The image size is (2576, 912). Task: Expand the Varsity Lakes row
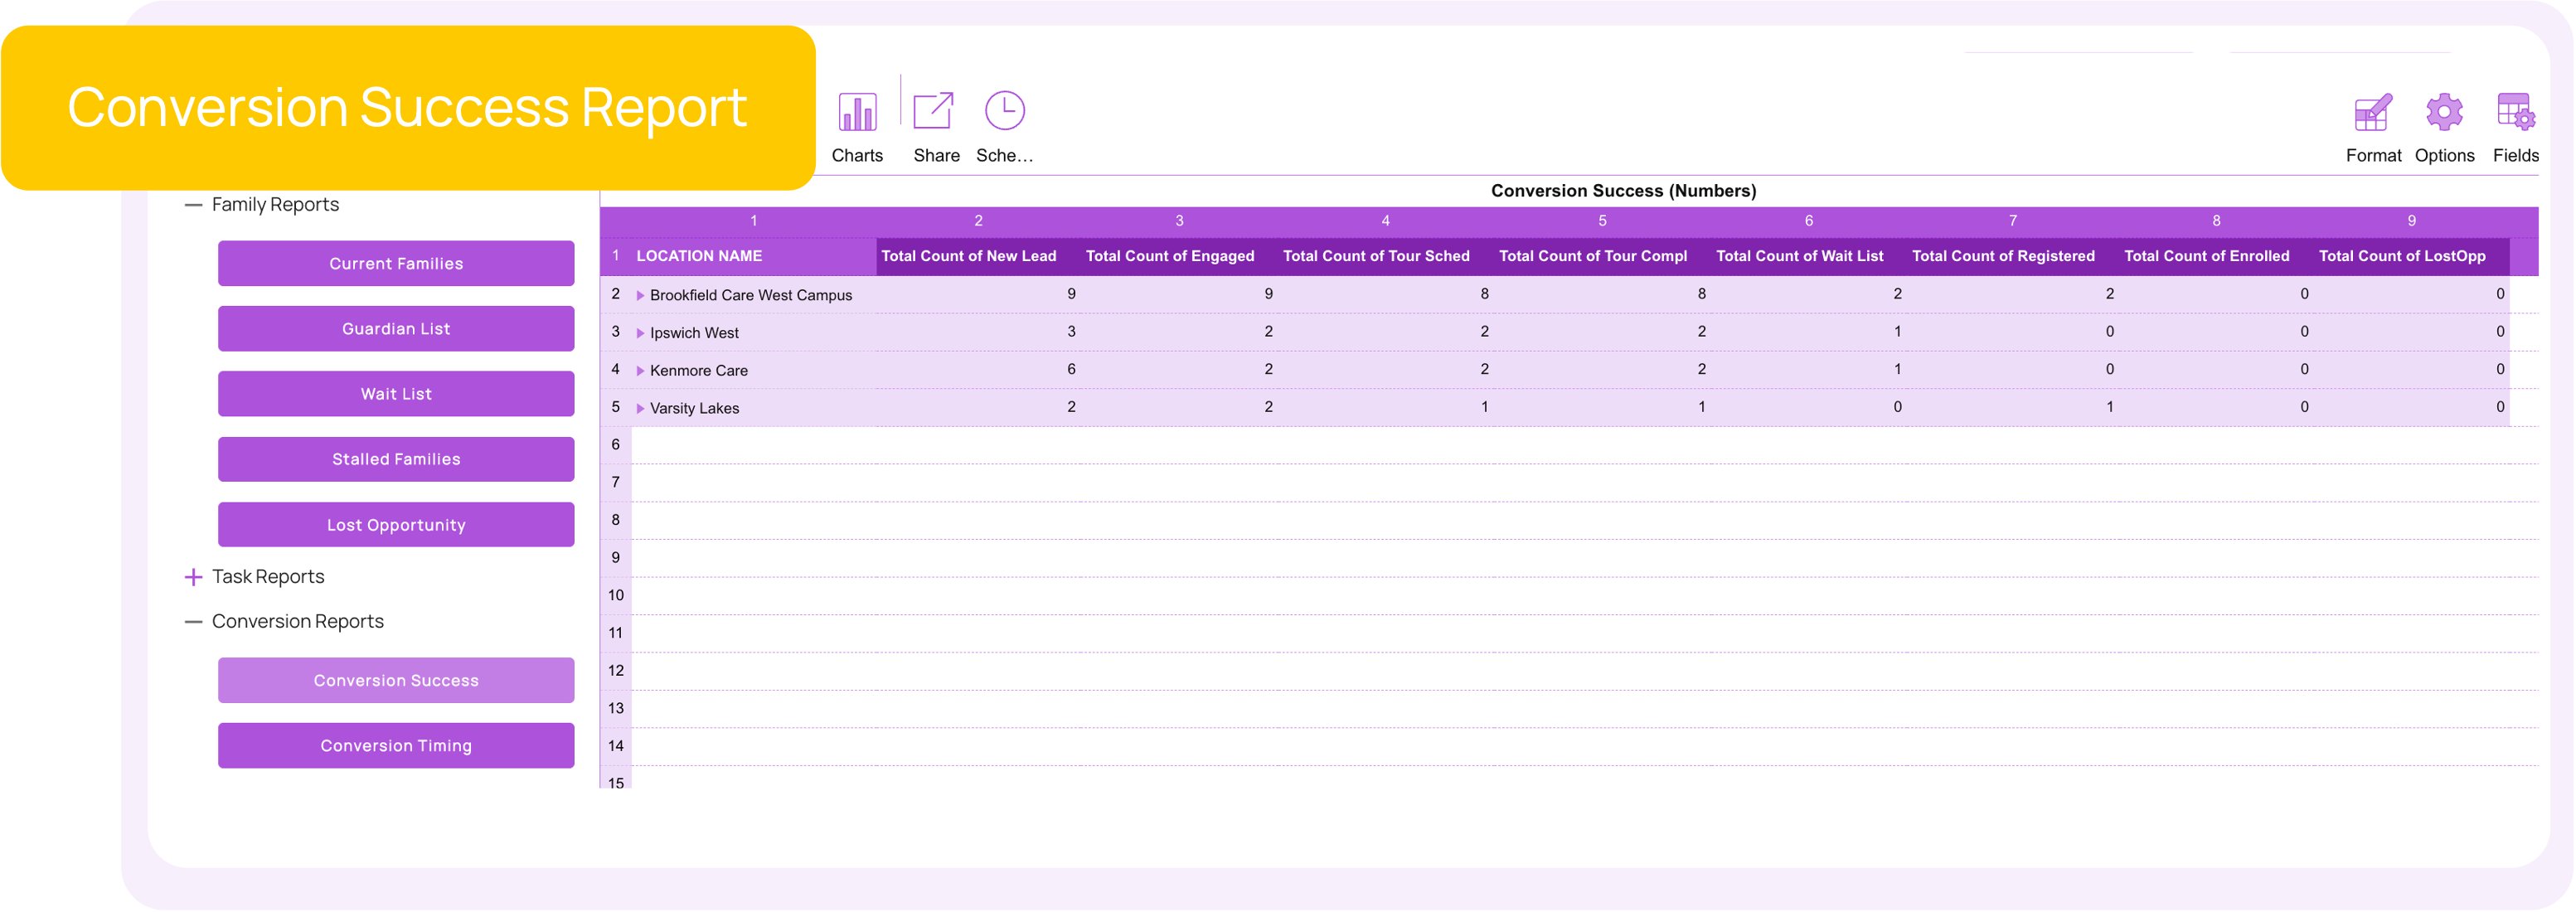pyautogui.click(x=640, y=409)
